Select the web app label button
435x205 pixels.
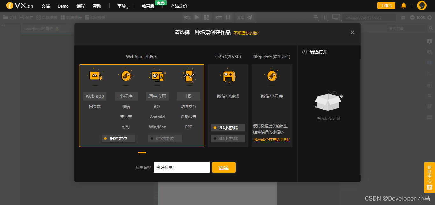tap(95, 96)
